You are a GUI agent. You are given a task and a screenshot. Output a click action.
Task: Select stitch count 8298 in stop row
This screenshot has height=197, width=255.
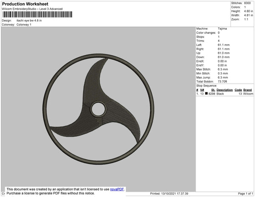(x=212, y=94)
